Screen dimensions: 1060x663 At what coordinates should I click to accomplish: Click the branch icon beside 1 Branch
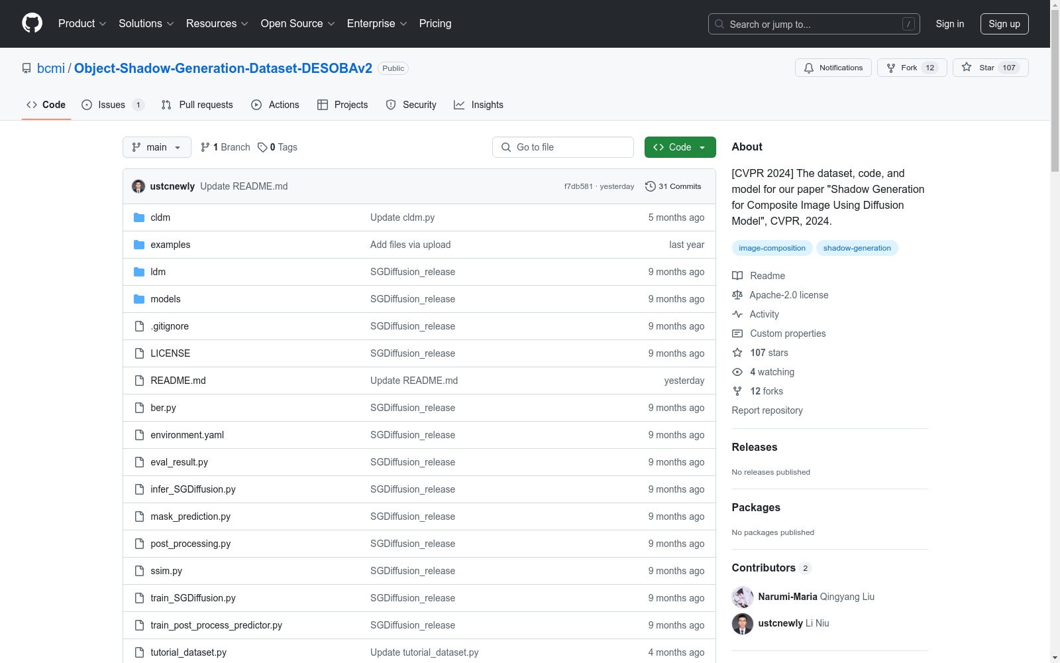(205, 147)
